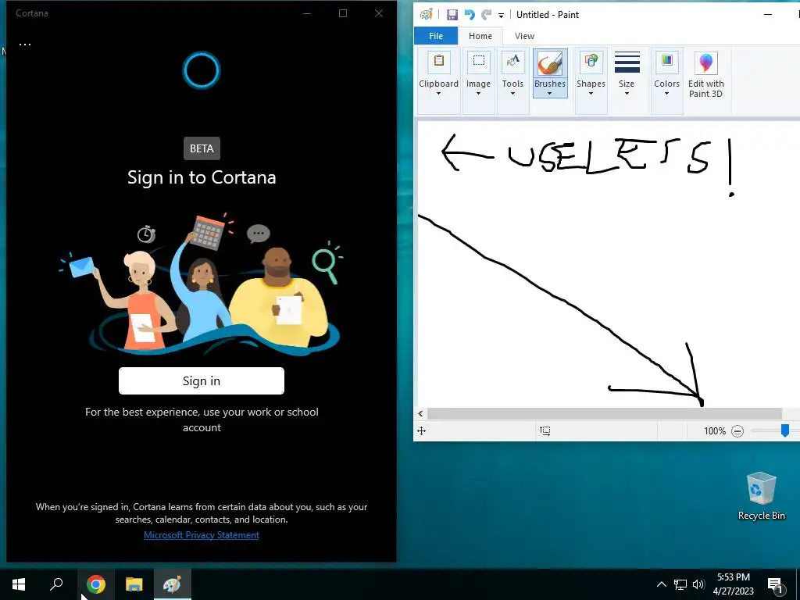The height and width of the screenshot is (600, 800).
Task: Click the 'Sign in to Cortana' heading
Action: [202, 177]
